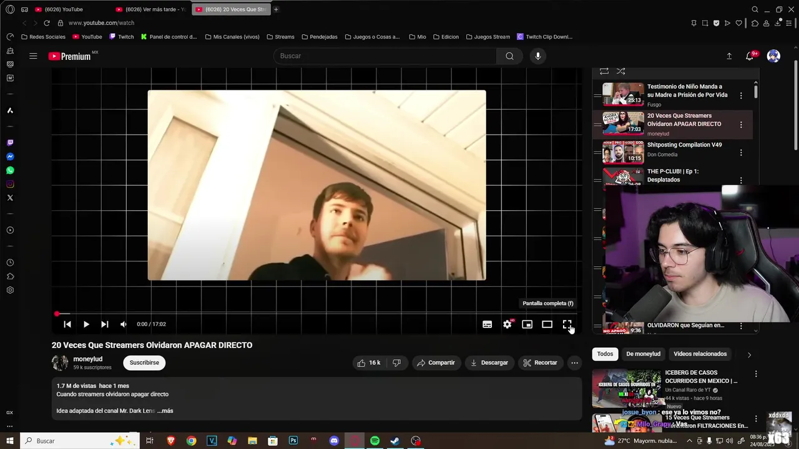Screen dimensions: 799x449
Task: Select the De moneylud filter chip
Action: click(643, 354)
